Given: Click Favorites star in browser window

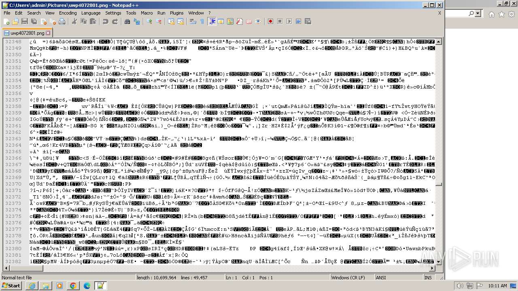Looking at the screenshot, I should pos(501,14).
